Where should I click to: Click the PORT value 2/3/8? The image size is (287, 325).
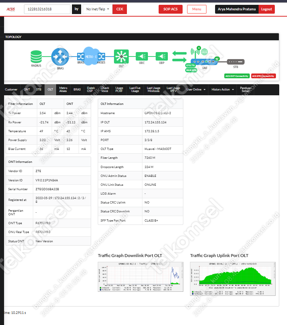(148, 140)
